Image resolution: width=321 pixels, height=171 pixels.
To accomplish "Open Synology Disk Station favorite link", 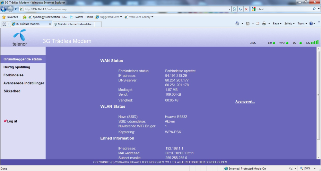I will pos(48,17).
